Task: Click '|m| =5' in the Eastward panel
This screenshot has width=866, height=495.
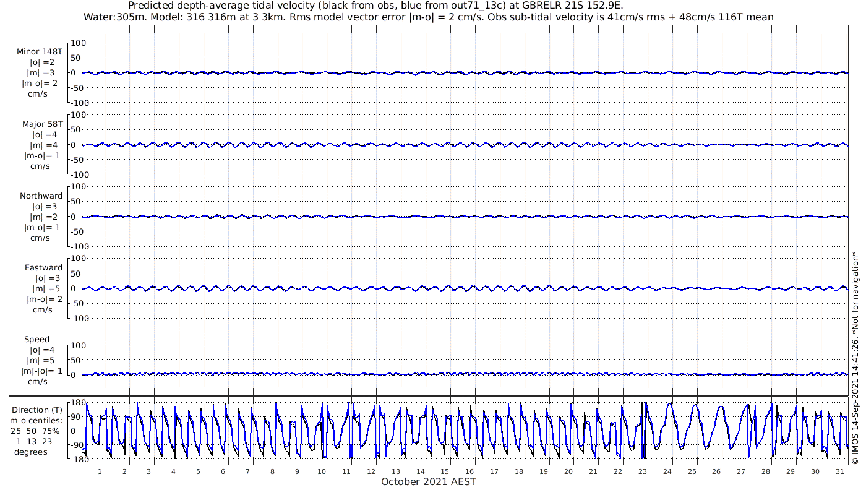Action: pyautogui.click(x=44, y=289)
